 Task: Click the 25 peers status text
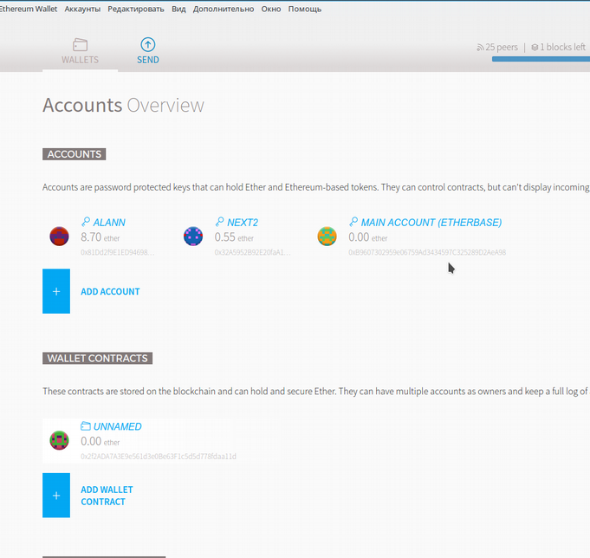(x=502, y=48)
